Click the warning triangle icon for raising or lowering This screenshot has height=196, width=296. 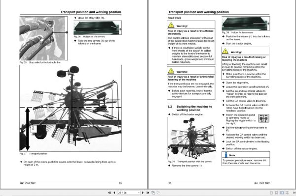pyautogui.click(x=225, y=51)
